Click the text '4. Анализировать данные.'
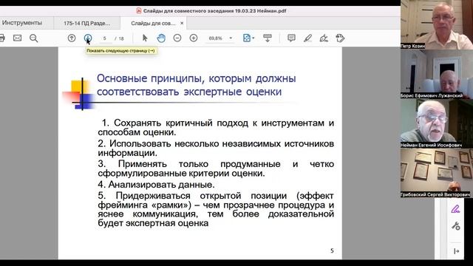This screenshot has width=473, height=266. [x=156, y=184]
